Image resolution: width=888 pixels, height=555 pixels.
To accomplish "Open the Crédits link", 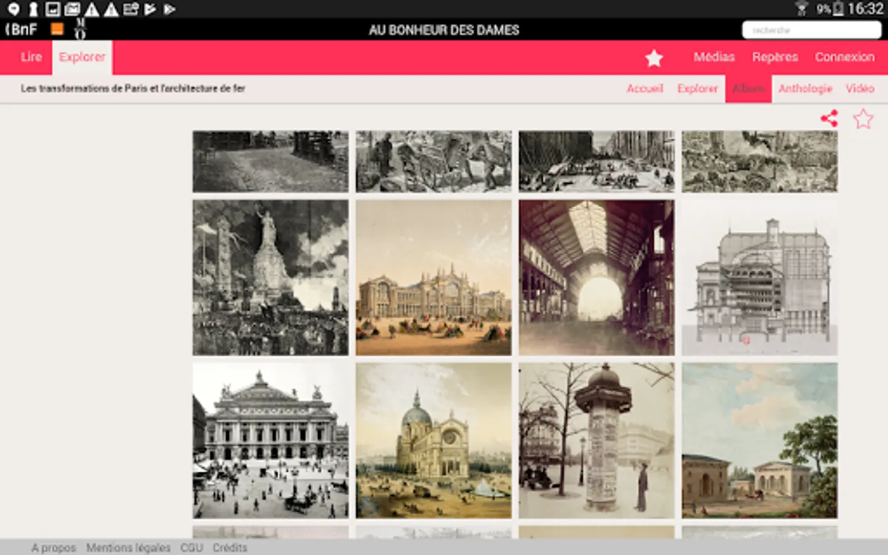I will click(230, 548).
